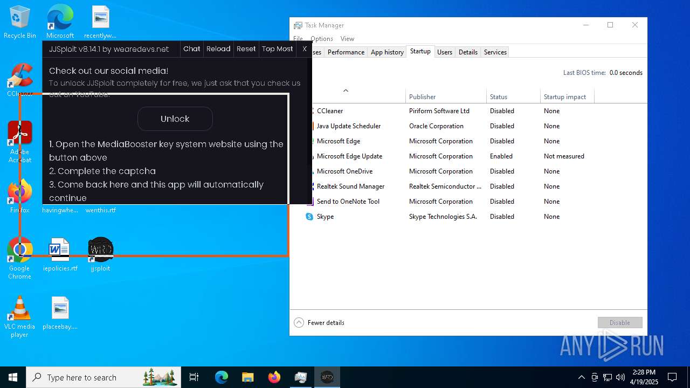The image size is (690, 388).
Task: Click Not measured startup impact cell
Action: point(564,156)
